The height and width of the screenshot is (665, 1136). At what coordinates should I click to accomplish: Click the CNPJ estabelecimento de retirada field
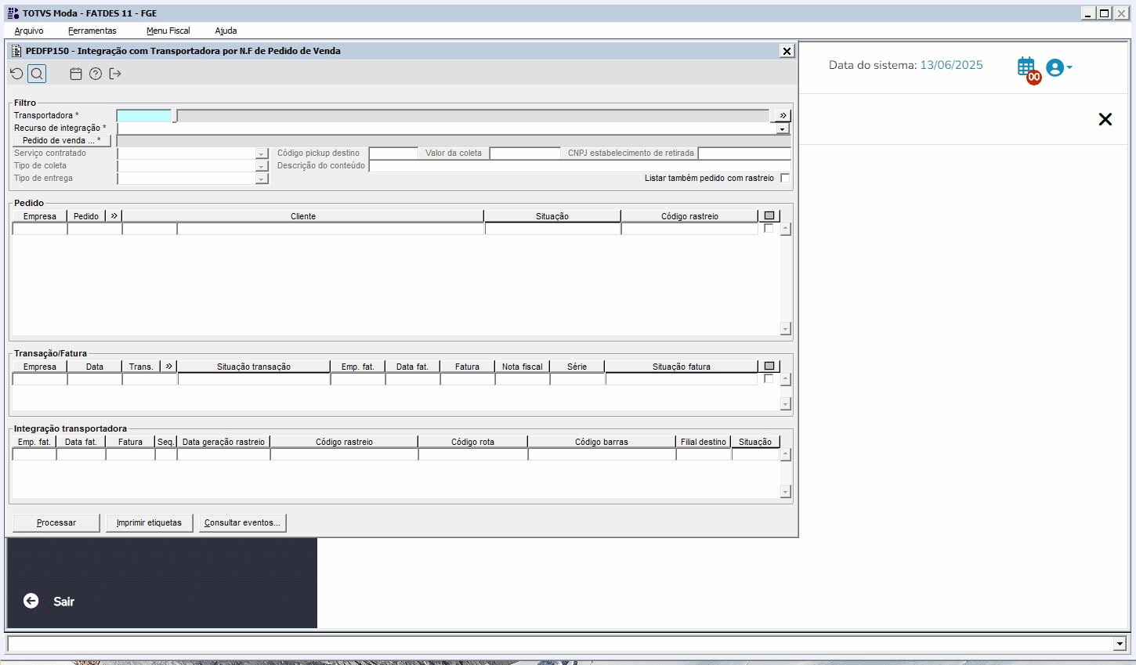[x=744, y=153]
